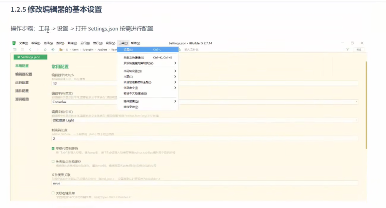Click the HBuilder X green logo icon
Viewport: 386px width, 208px height.
[14, 43]
